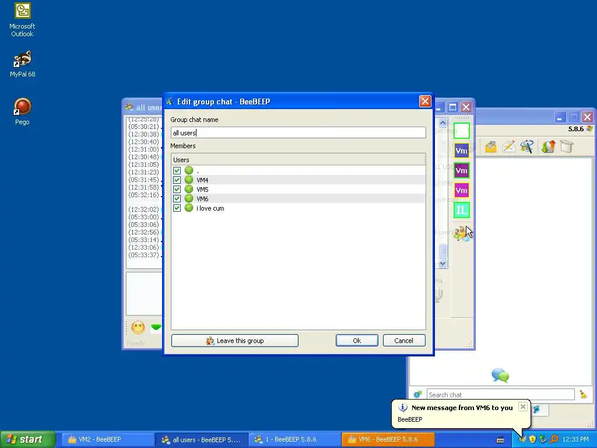Click the blue scroll icon tab under the search bar
This screenshot has height=448, width=597.
click(536, 409)
